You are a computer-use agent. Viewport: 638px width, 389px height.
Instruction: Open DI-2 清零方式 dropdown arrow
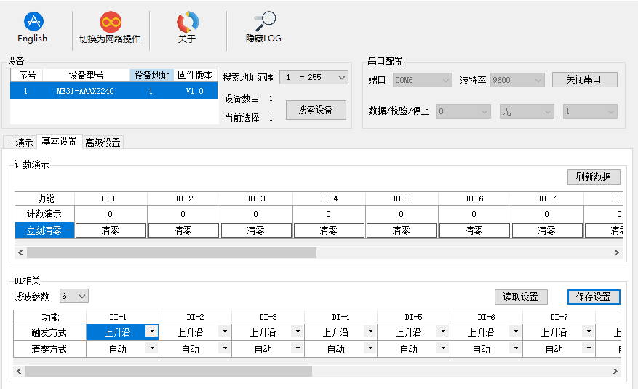pyautogui.click(x=225, y=348)
